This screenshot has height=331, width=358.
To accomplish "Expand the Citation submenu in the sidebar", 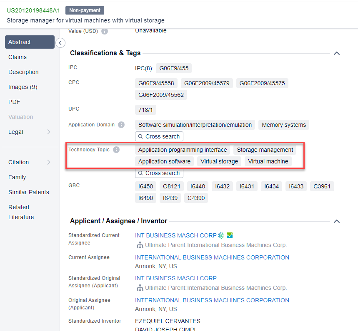I will [x=48, y=162].
